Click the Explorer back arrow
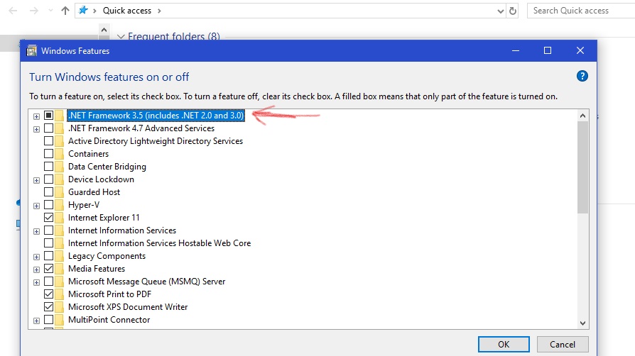The height and width of the screenshot is (356, 635). 13,11
